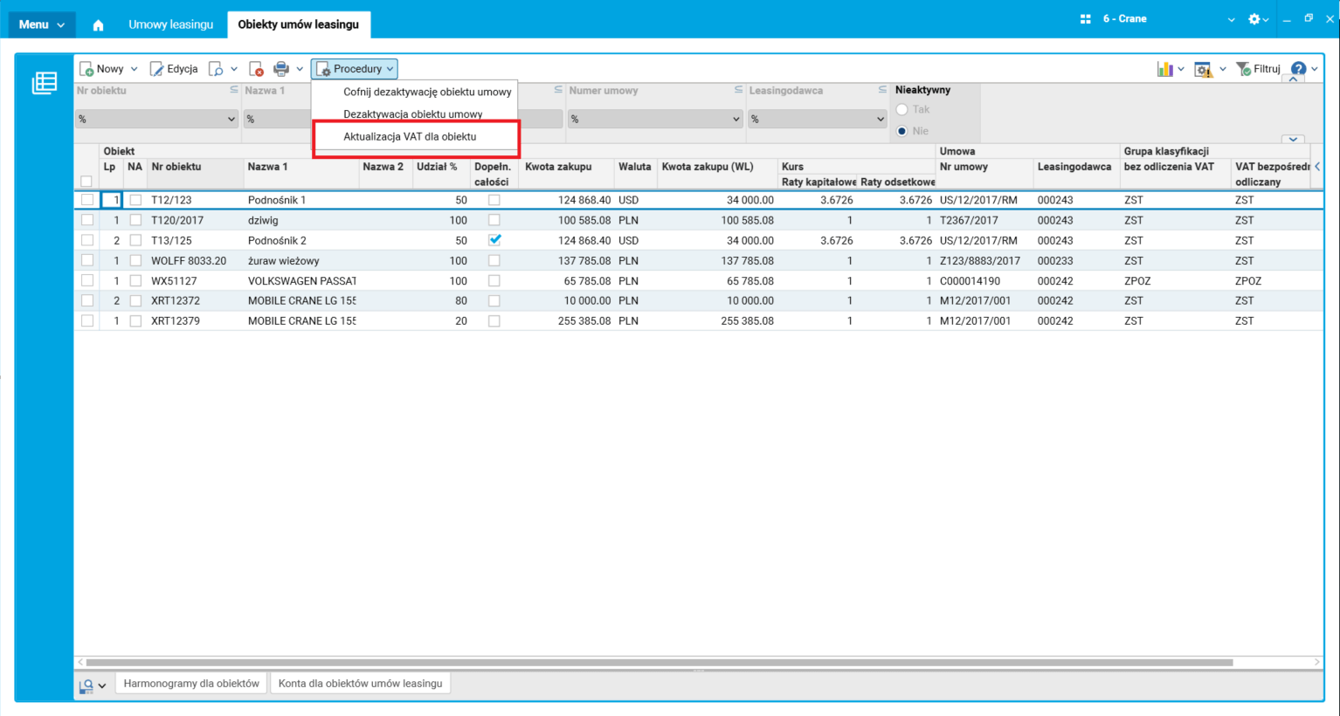Image resolution: width=1340 pixels, height=716 pixels.
Task: Click the horizontal scrollbar below the table
Action: (660, 663)
